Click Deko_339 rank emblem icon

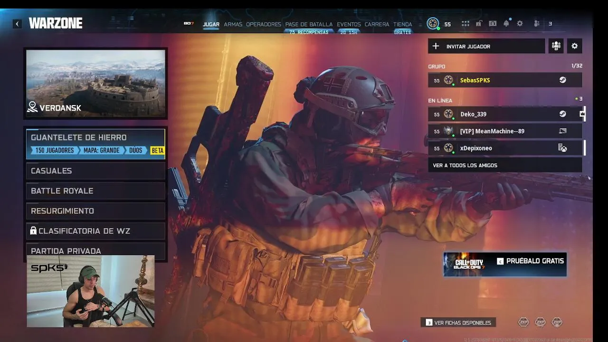448,114
